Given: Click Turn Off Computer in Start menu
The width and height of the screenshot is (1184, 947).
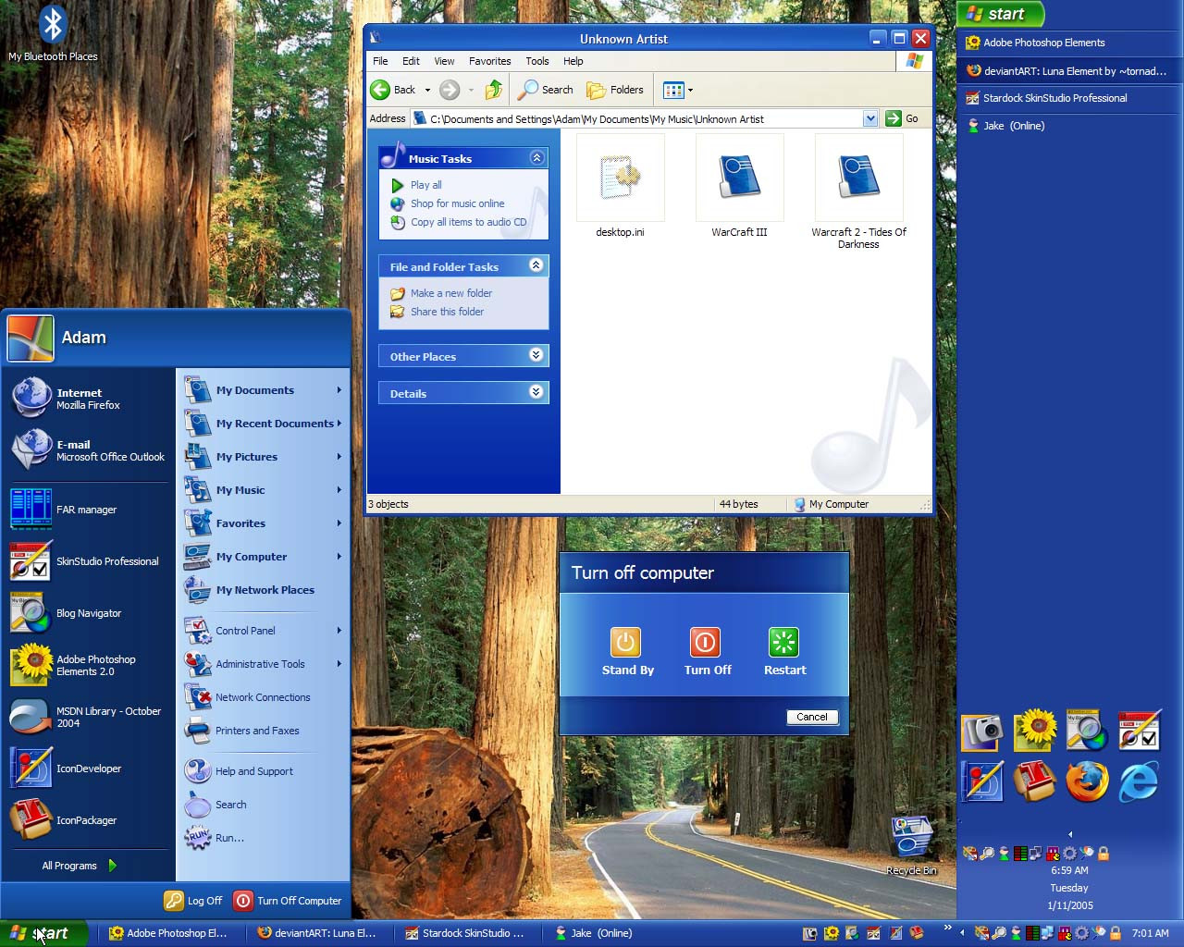Looking at the screenshot, I should (x=288, y=901).
